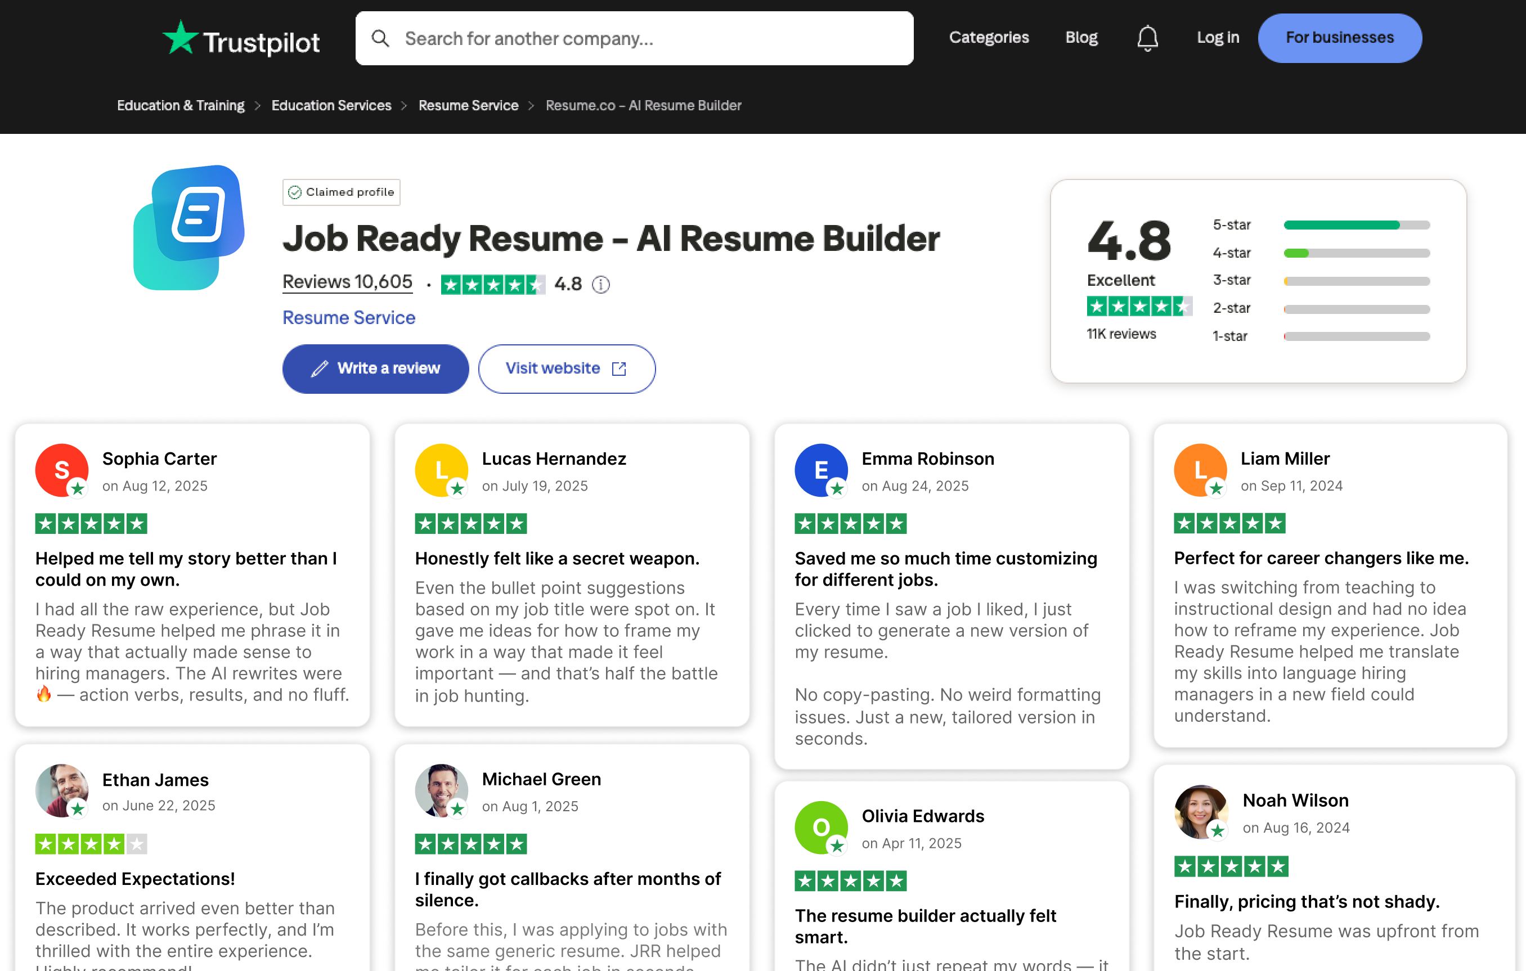Go to Education & Training breadcrumb

(x=181, y=105)
